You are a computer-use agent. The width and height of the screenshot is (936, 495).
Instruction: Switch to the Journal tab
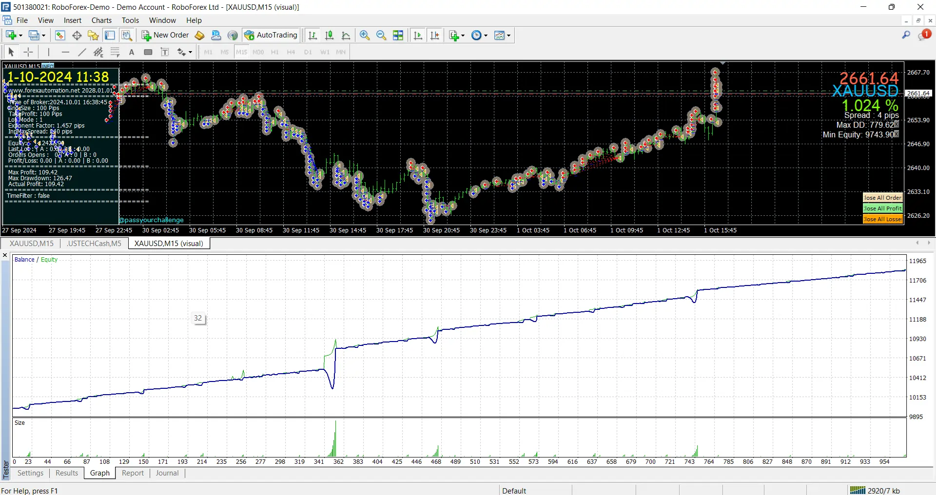pos(167,473)
